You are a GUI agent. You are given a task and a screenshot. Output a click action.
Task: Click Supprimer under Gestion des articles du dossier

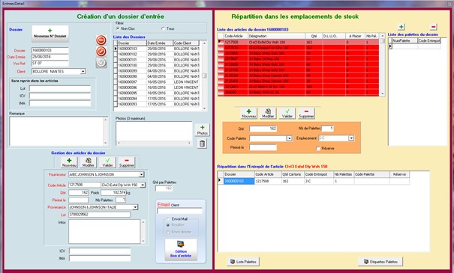point(127,162)
